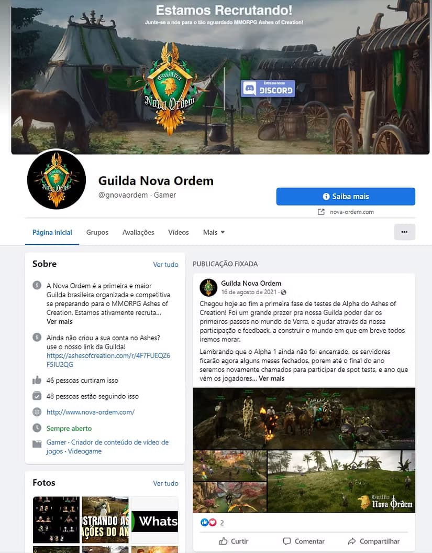Click the post author's small avatar
This screenshot has height=553, width=432.
point(208,287)
